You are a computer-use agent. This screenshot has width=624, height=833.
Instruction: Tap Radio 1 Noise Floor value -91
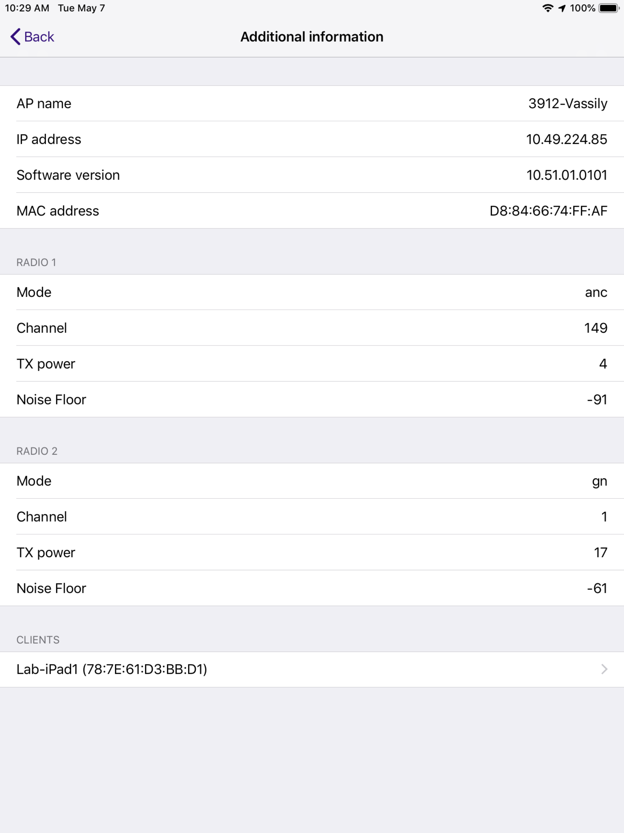click(x=597, y=399)
